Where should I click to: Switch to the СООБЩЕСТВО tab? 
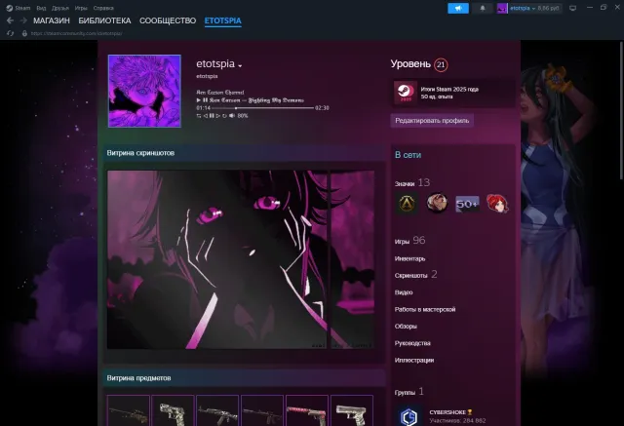point(168,20)
